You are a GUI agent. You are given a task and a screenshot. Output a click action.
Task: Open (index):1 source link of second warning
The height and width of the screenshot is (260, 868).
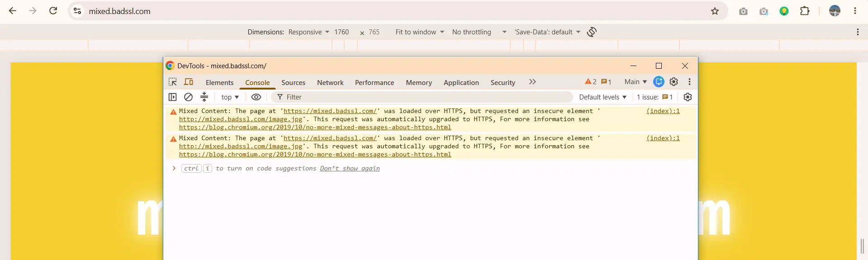pos(663,138)
